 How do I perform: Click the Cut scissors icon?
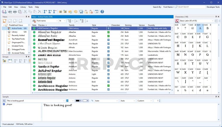pos(25,12)
